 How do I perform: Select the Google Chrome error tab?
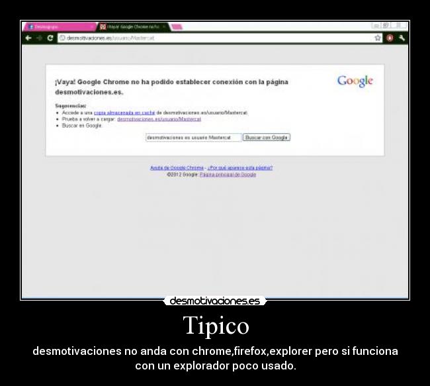(x=133, y=27)
